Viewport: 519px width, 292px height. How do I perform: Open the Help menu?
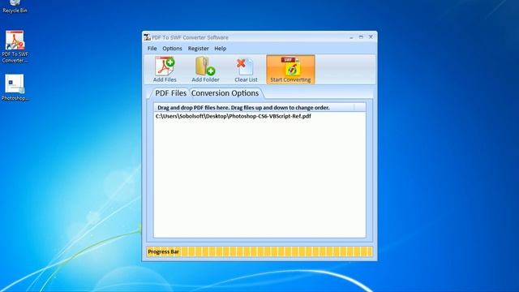[220, 49]
